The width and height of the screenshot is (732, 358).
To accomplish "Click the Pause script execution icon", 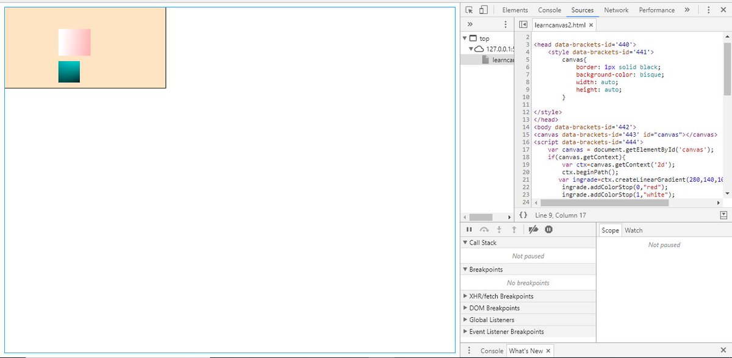I will coord(468,229).
